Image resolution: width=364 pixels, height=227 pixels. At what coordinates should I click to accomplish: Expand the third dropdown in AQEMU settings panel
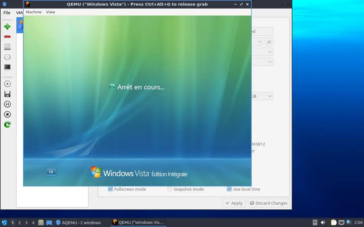click(262, 62)
